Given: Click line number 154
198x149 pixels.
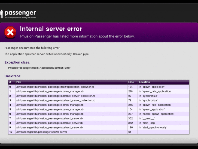Looking at the screenshot, I should pyautogui.click(x=130, y=109).
